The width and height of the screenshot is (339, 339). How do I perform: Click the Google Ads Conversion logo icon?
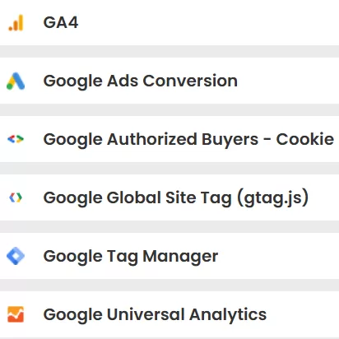(16, 81)
